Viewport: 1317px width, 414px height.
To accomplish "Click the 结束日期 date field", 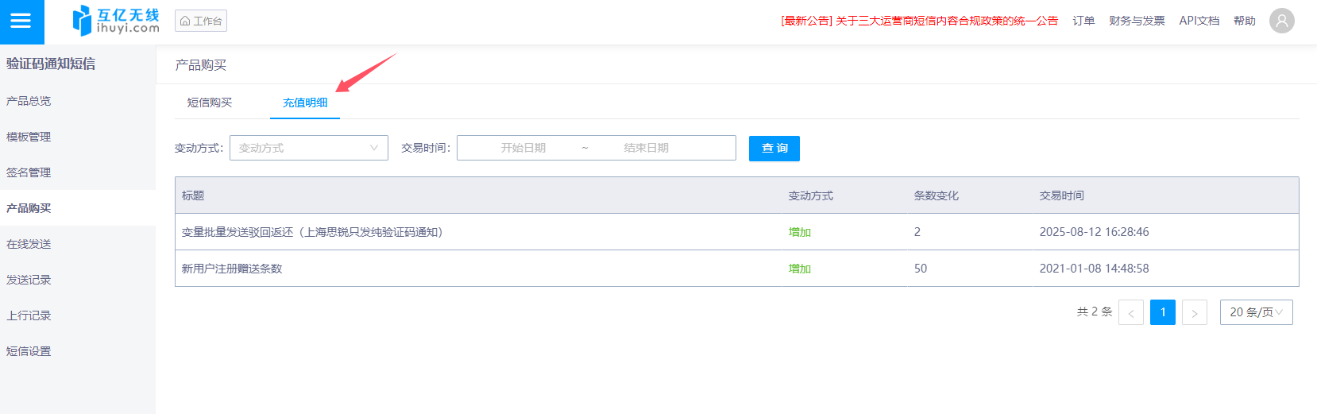I will click(x=646, y=148).
